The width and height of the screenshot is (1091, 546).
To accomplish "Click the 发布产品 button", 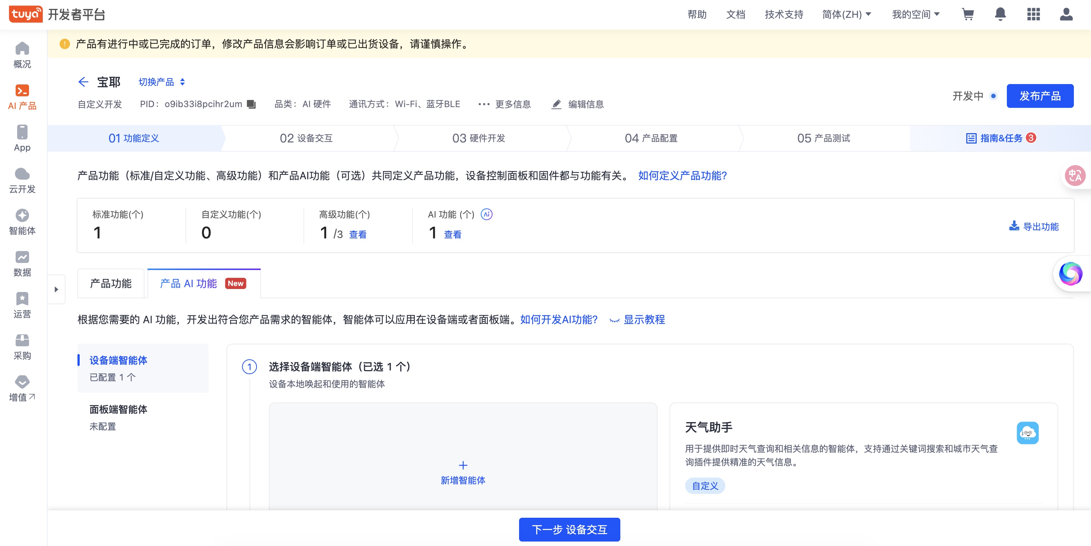I will click(x=1040, y=96).
